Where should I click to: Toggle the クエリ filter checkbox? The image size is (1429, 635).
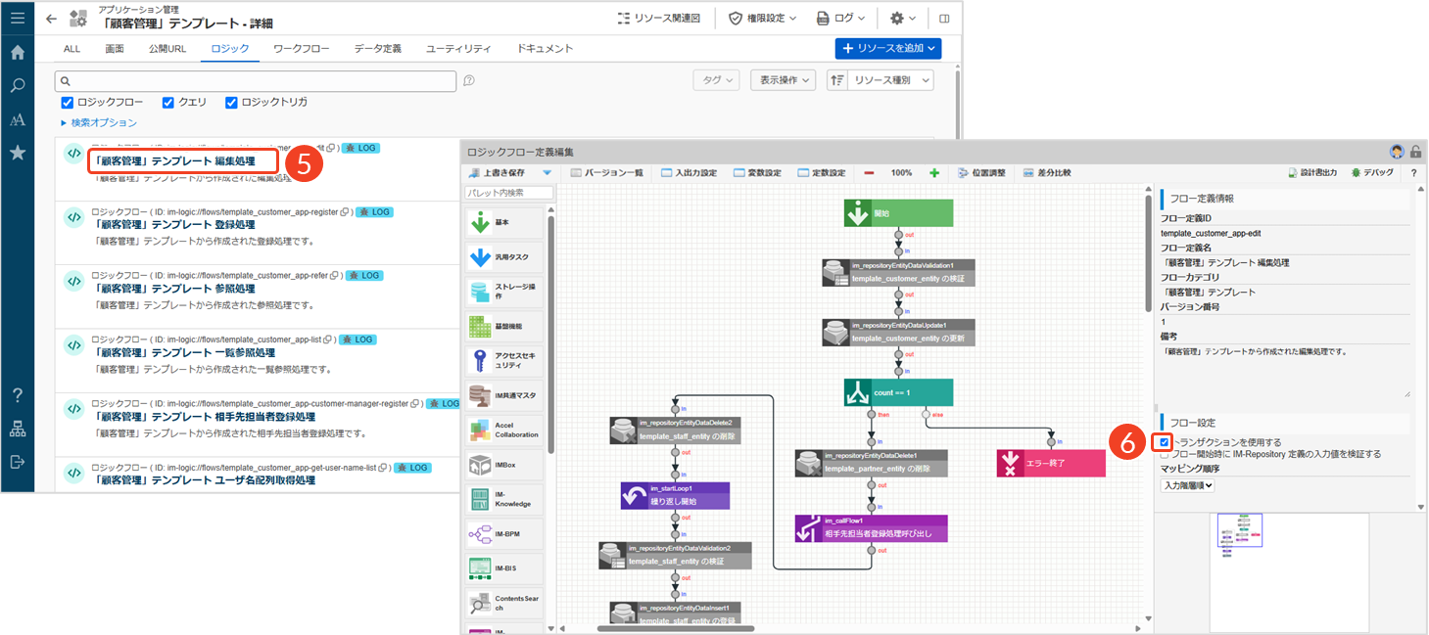pyautogui.click(x=168, y=103)
